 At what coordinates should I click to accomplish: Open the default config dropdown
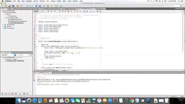(31, 6)
